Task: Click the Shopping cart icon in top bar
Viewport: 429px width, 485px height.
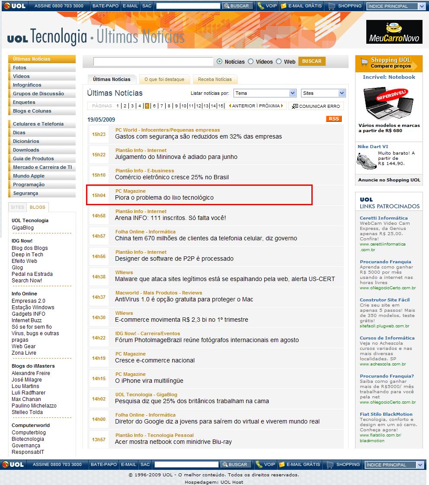Action: 332,6
